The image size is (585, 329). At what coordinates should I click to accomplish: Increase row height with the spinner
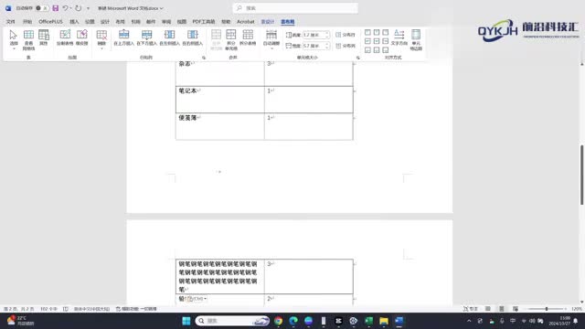(x=327, y=33)
